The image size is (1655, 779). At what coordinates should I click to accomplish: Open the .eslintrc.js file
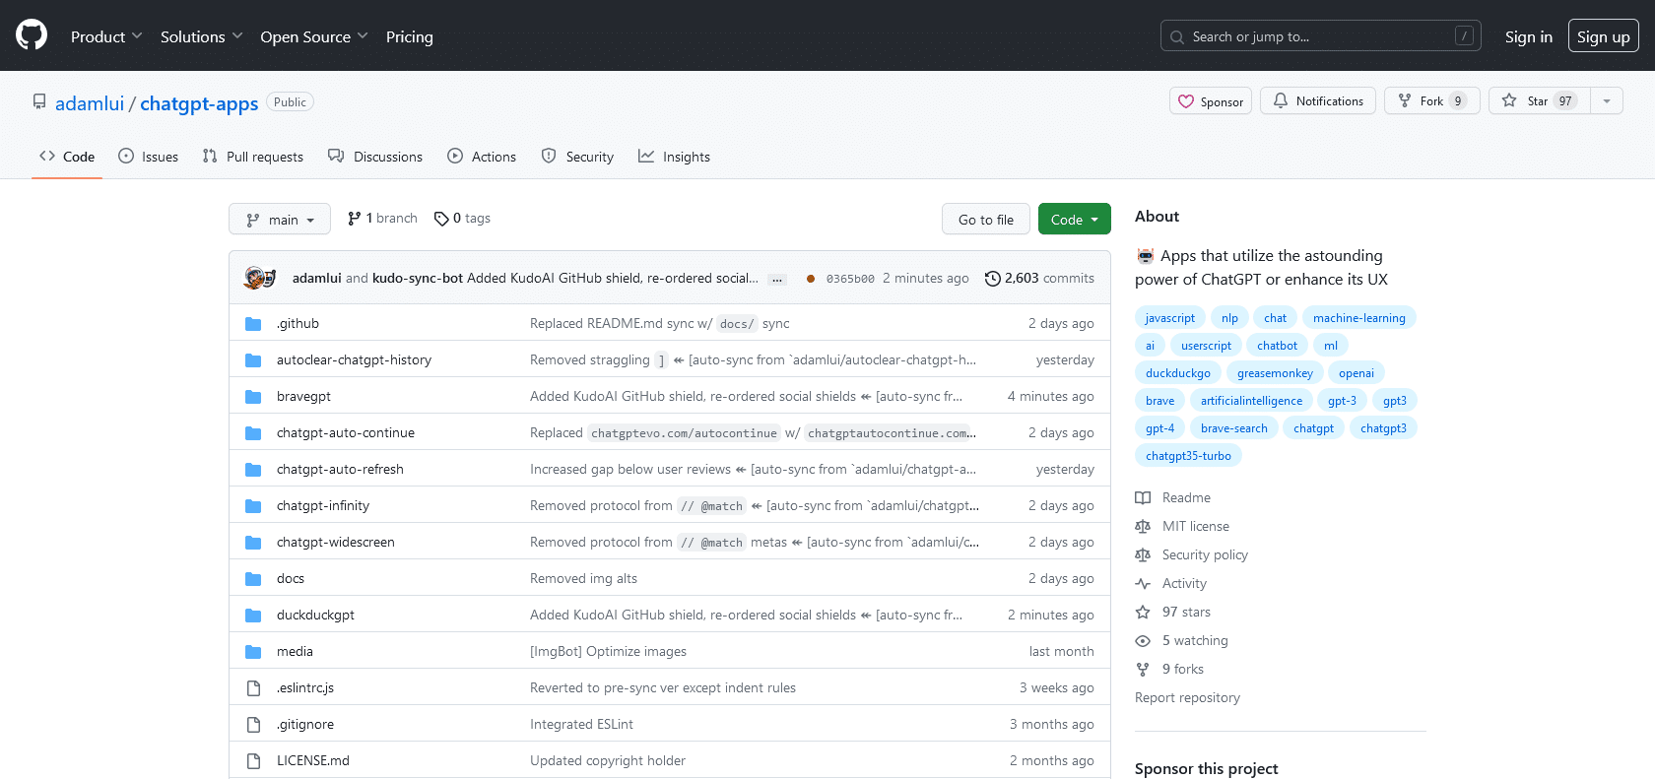pos(305,687)
